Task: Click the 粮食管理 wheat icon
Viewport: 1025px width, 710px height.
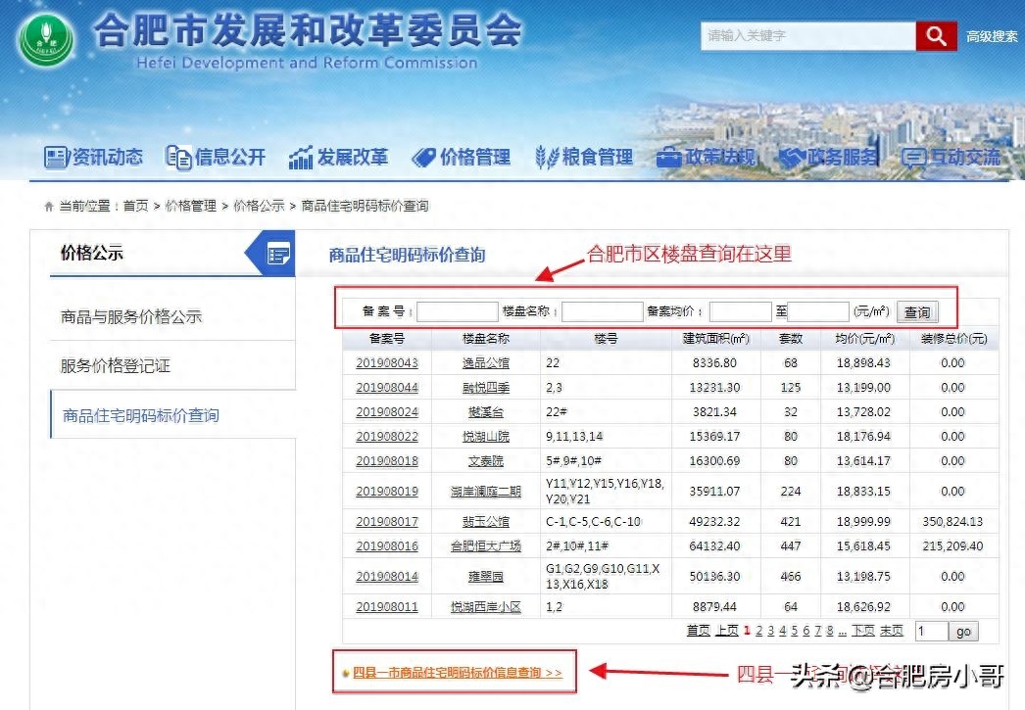Action: (x=547, y=157)
